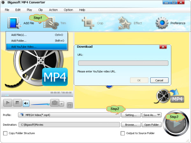Open the Help menu
The image size is (191, 143).
(82, 10)
